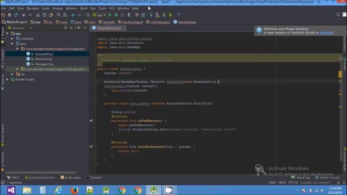
Task: Click myfirstproject folder in breadcrumb bar
Action: coord(158,22)
